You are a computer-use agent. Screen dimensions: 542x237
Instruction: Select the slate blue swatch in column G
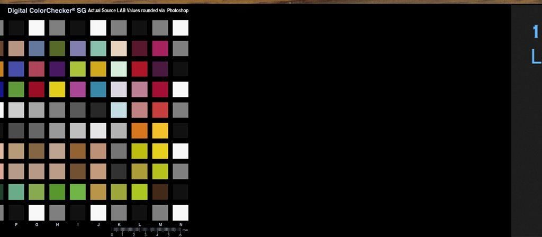pos(37,48)
